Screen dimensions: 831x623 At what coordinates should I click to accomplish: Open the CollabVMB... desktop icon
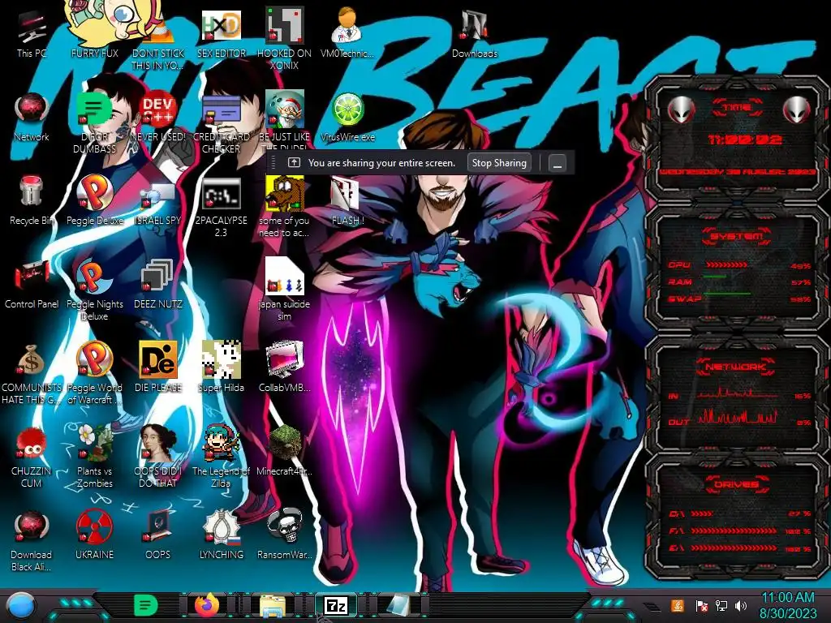pos(285,367)
